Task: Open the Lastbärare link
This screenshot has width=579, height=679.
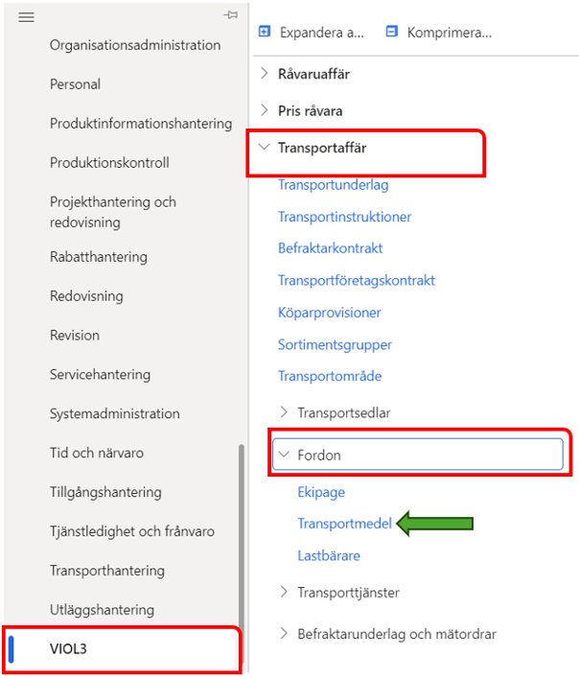Action: pyautogui.click(x=330, y=554)
